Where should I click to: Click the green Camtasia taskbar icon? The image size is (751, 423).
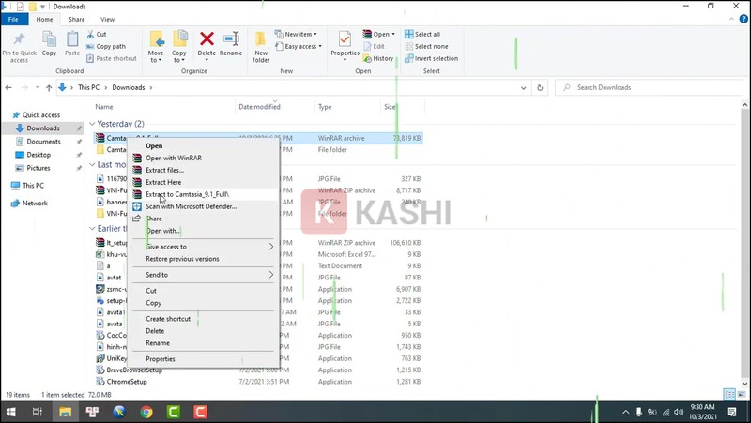174,412
